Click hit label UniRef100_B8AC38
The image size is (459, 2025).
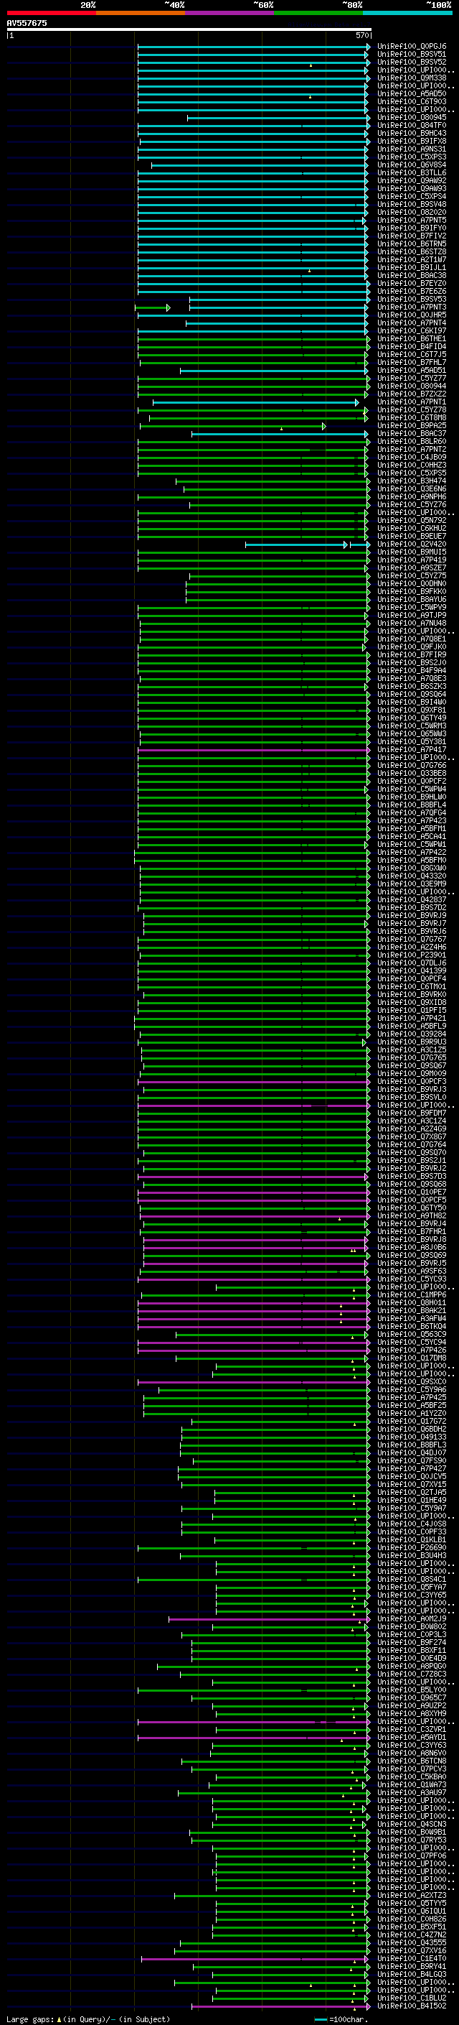pyautogui.click(x=412, y=275)
